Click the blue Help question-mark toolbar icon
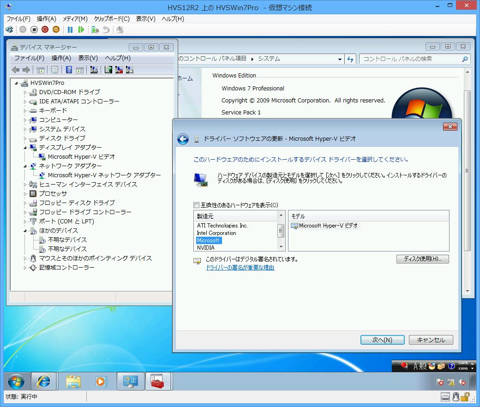 click(69, 70)
